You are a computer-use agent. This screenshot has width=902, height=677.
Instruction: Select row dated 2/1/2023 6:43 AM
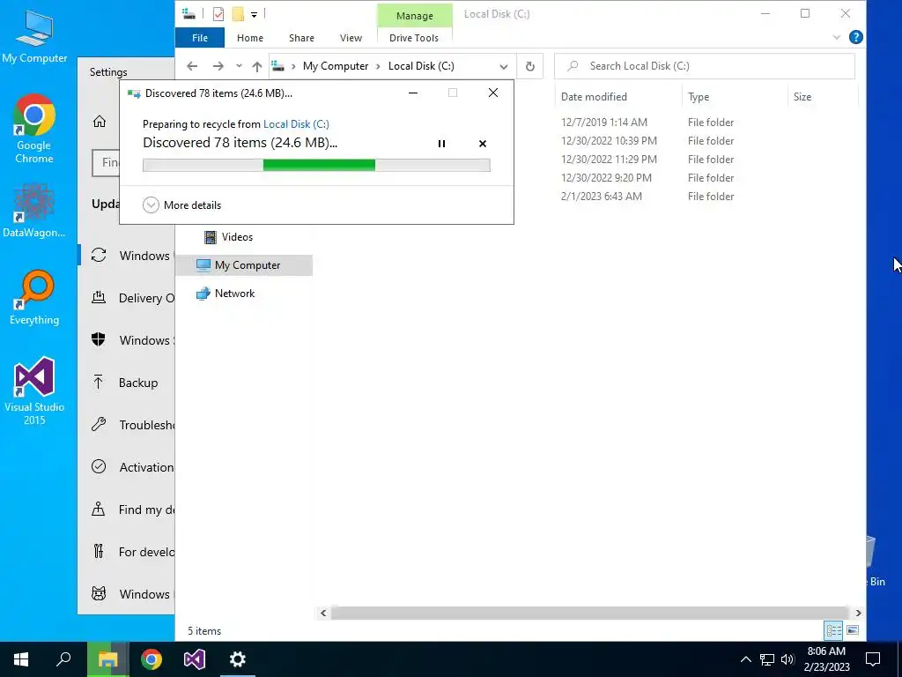click(x=601, y=196)
